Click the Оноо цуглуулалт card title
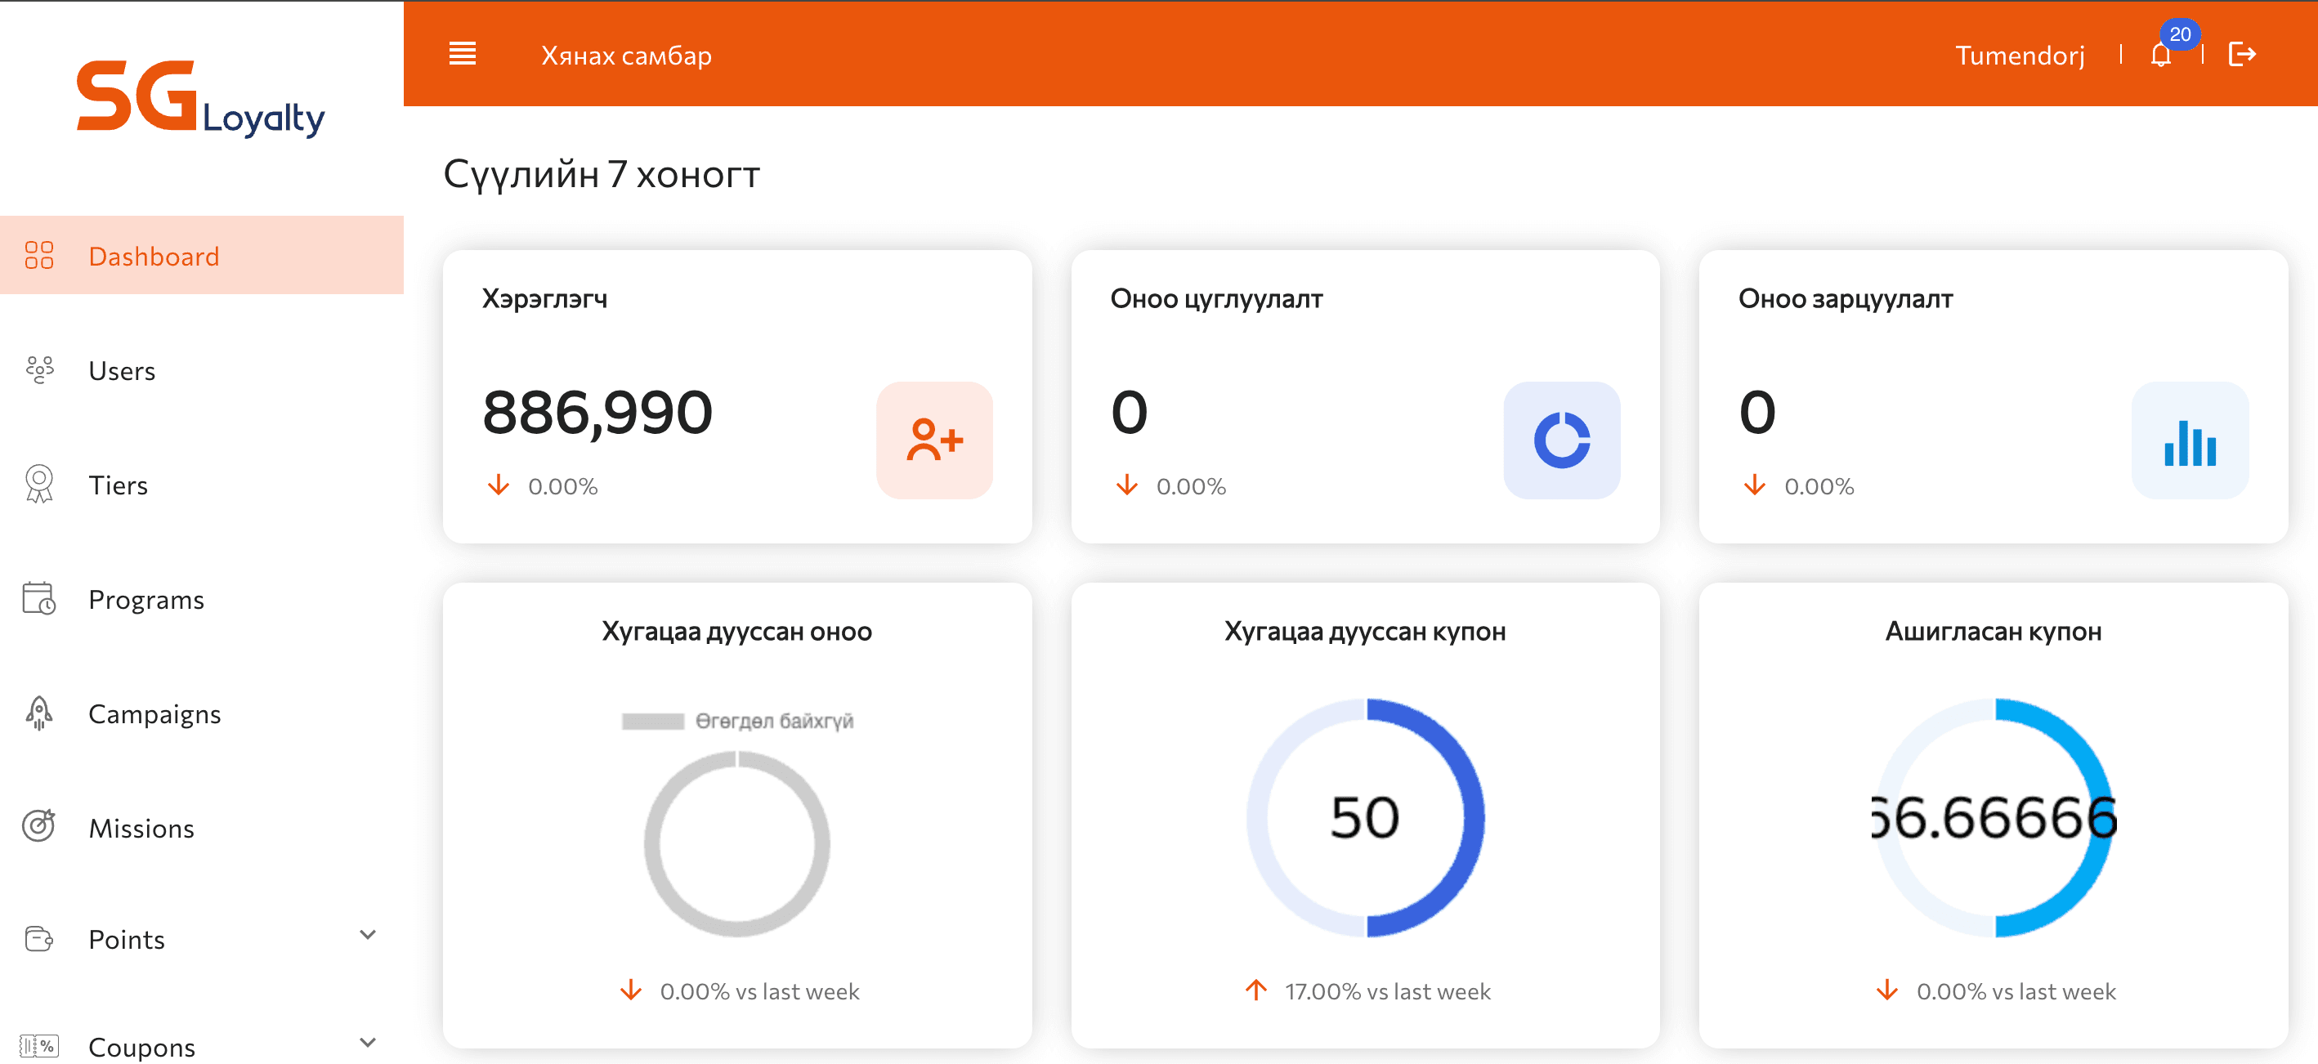 (1216, 297)
